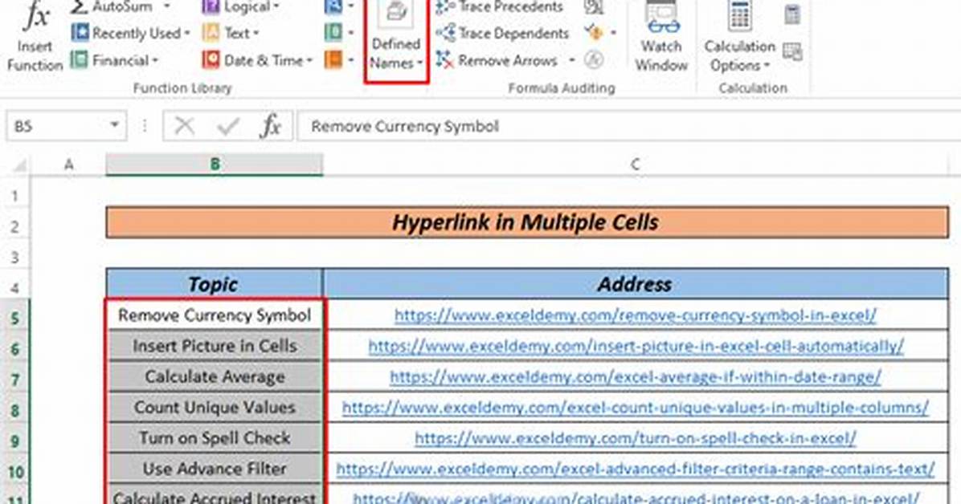961x504 pixels.
Task: Run the Error Checking icon
Action: click(x=593, y=32)
